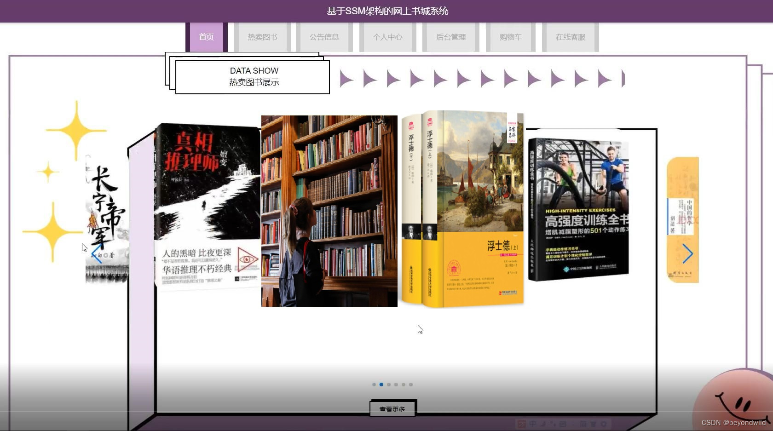Open the 购物车 menu item

[510, 37]
